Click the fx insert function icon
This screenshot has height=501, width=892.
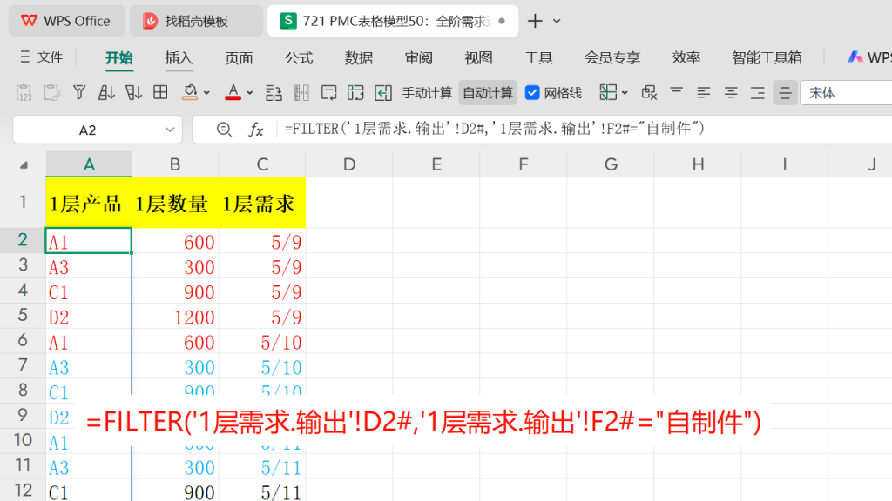[x=256, y=130]
